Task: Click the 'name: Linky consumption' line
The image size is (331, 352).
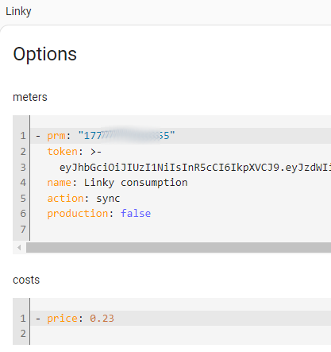Action: 117,183
